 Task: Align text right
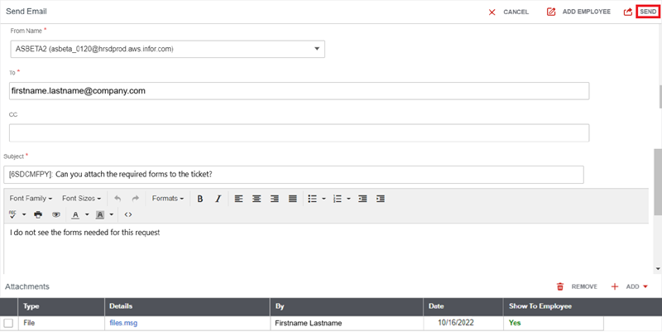pyautogui.click(x=275, y=199)
